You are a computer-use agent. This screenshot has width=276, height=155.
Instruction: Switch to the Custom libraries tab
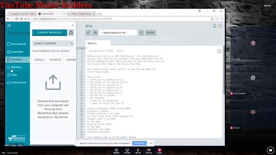[71, 60]
